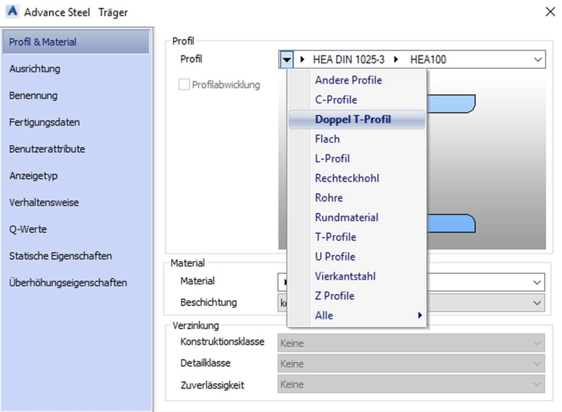562x412 pixels.
Task: Expand the Alle submenu arrow
Action: tap(419, 316)
